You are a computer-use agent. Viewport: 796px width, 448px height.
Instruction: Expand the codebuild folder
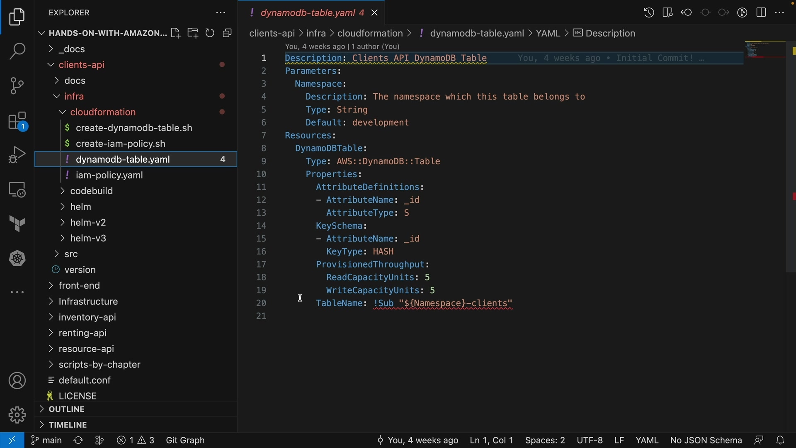91,191
